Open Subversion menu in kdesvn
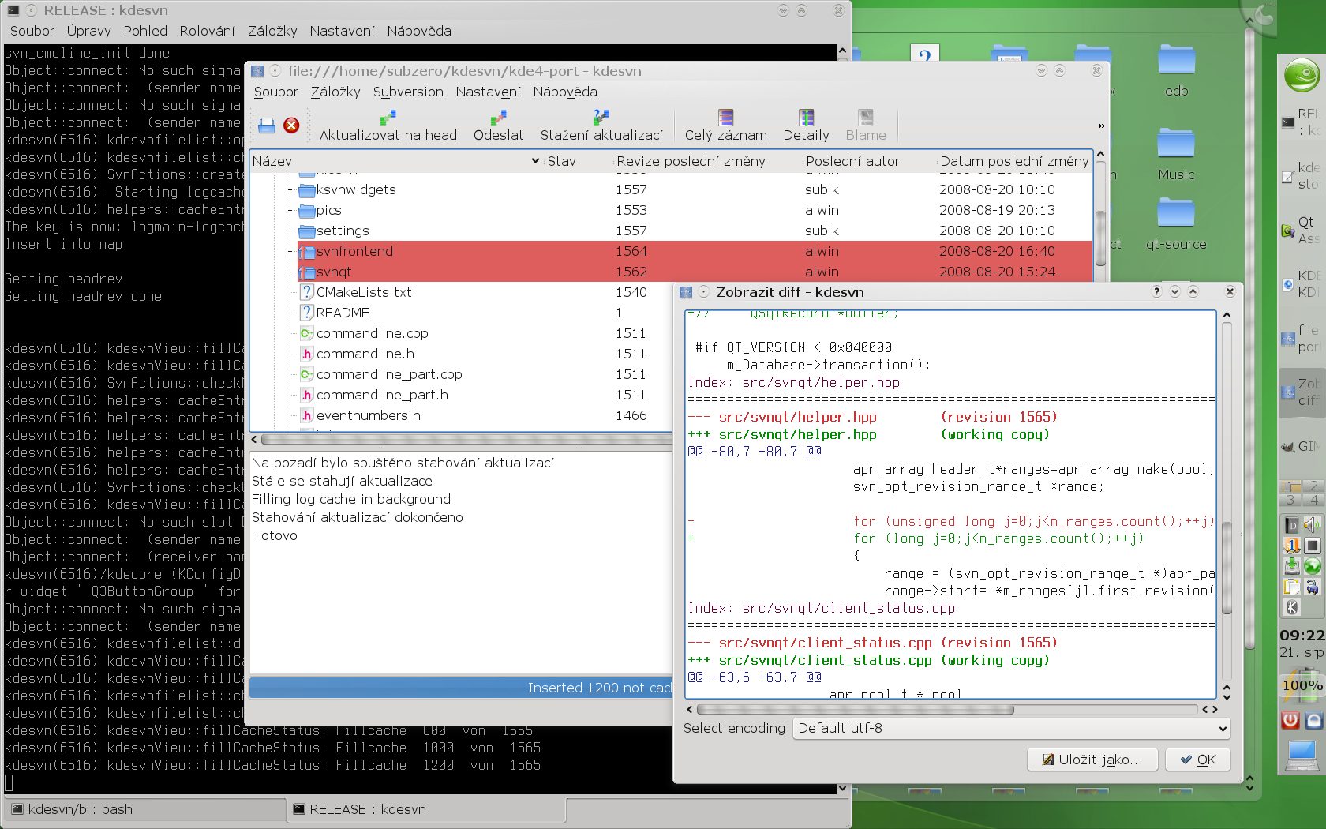 (x=408, y=92)
